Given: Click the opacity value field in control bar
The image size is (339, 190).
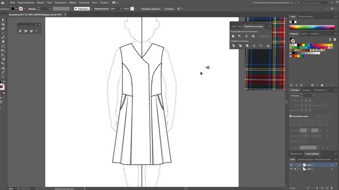Looking at the screenshot, I should (x=113, y=9).
